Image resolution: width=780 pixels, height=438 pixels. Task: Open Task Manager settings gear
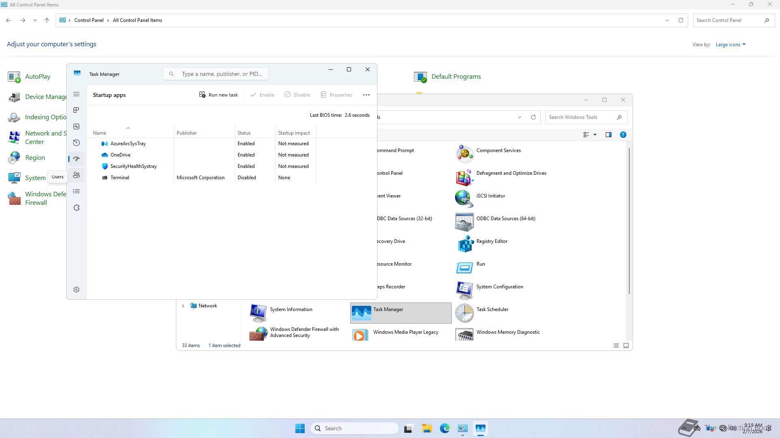pos(76,290)
